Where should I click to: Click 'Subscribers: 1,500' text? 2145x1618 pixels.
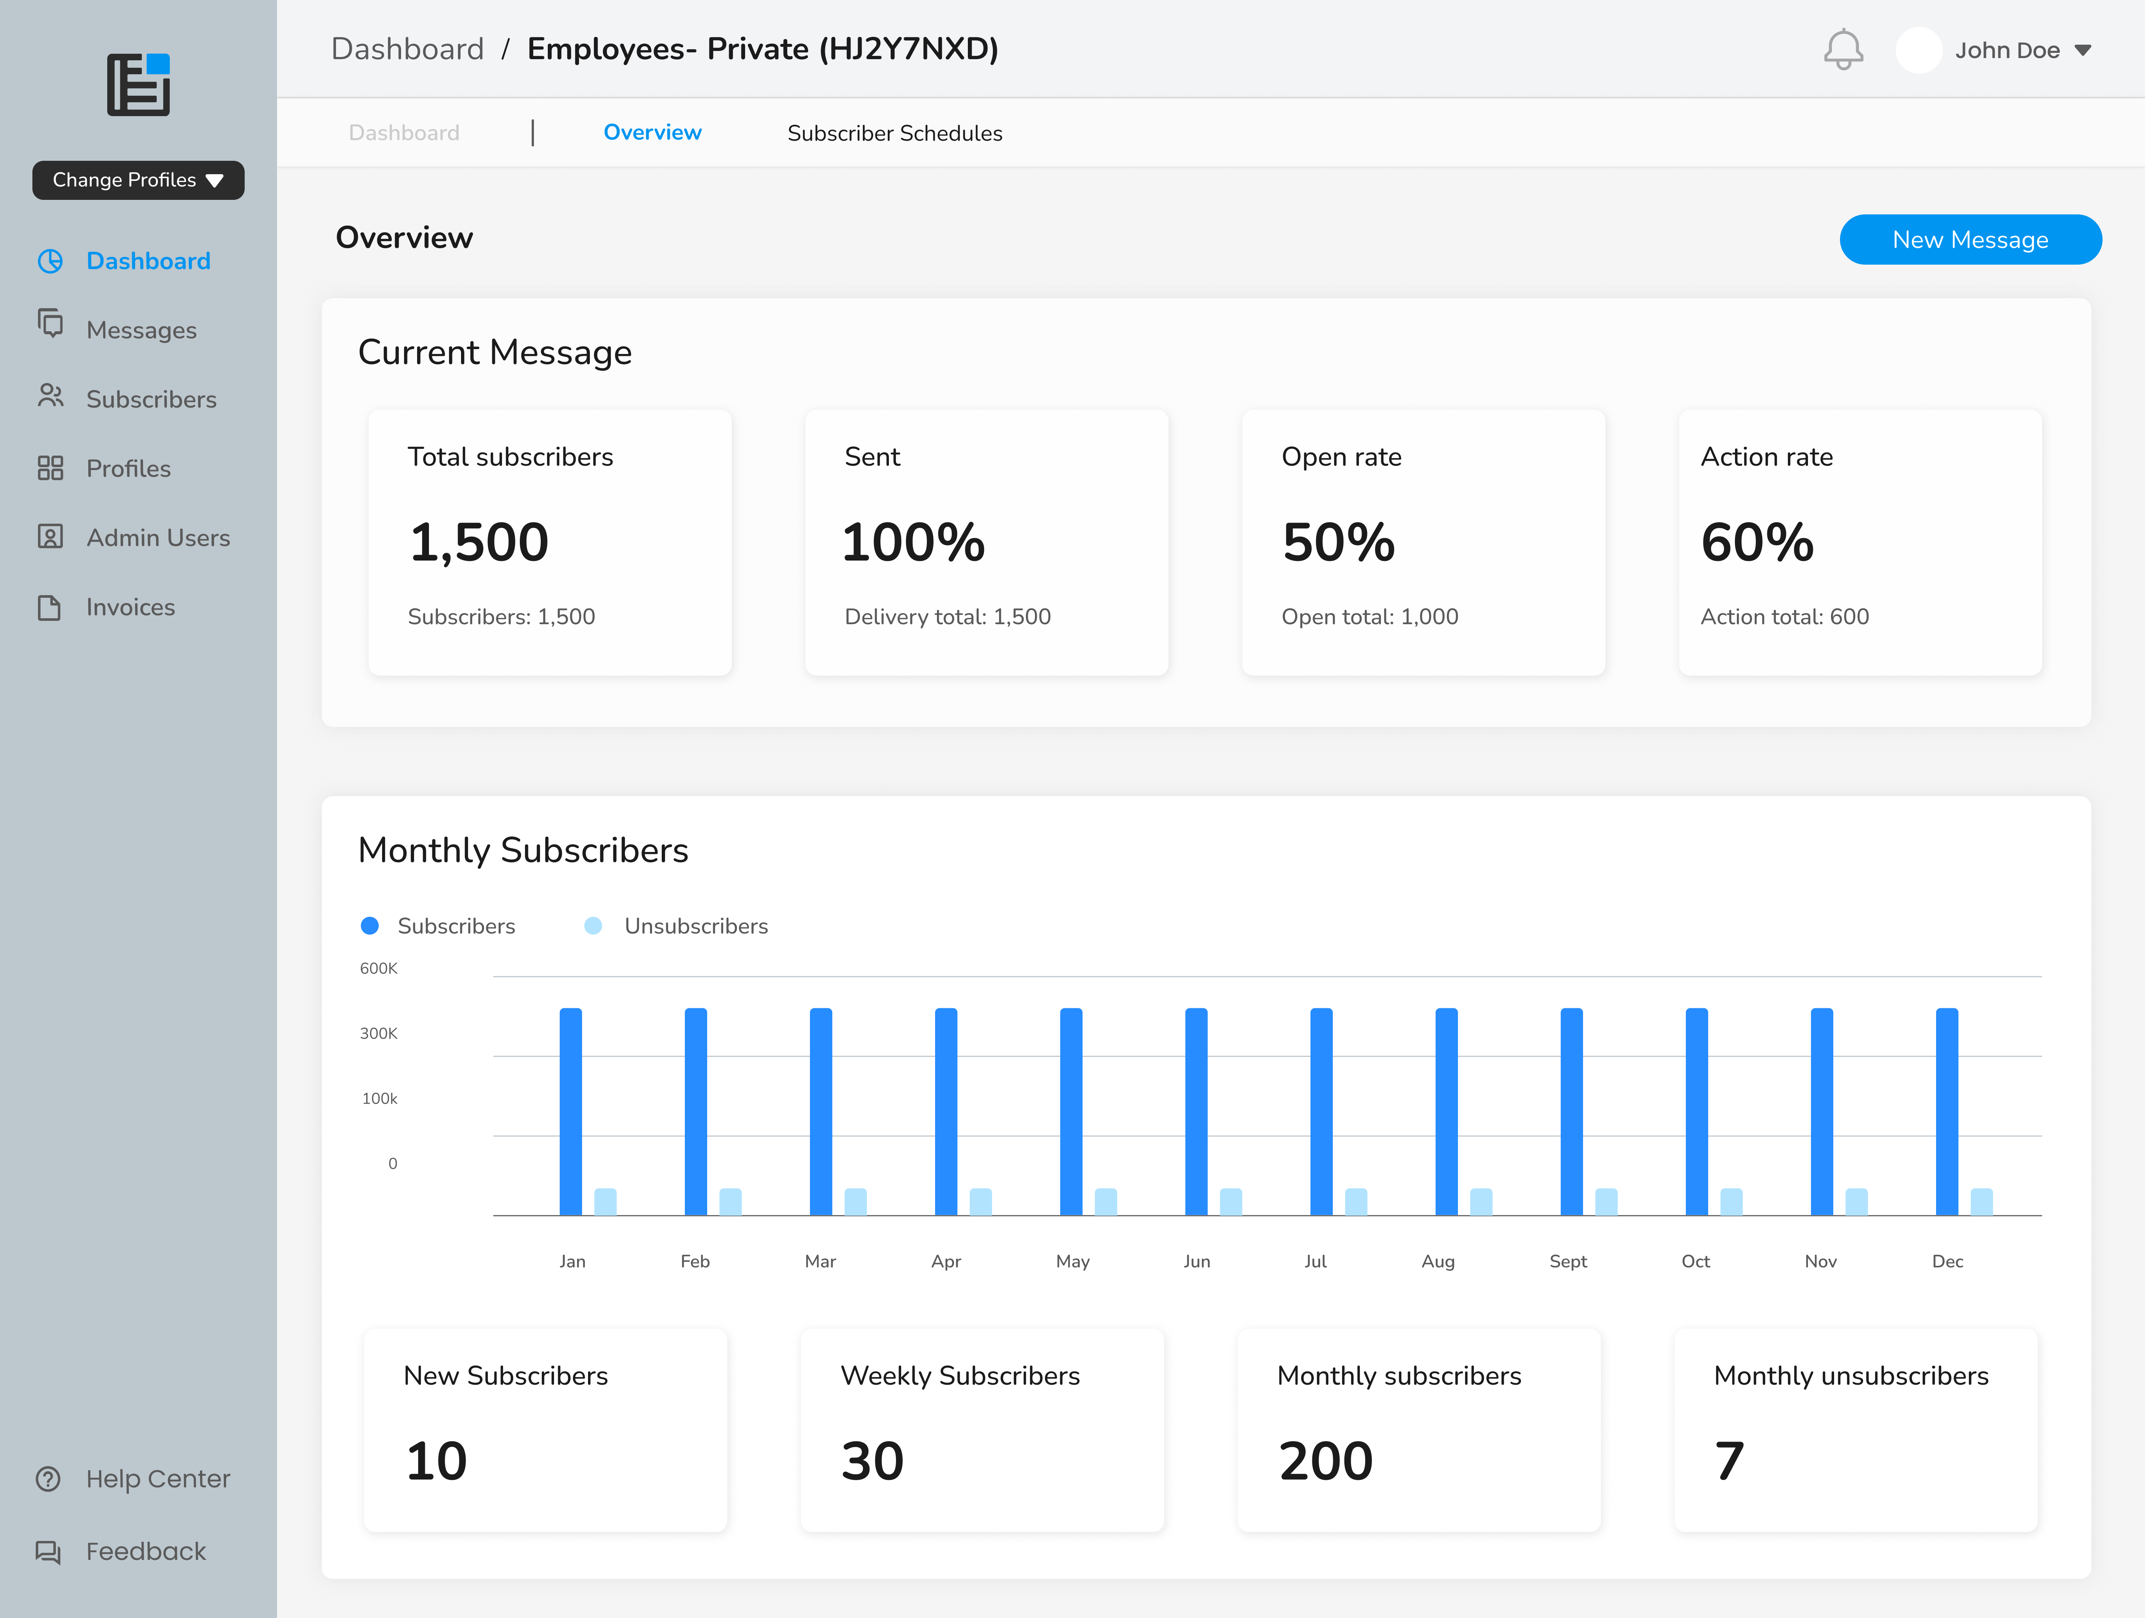[501, 616]
